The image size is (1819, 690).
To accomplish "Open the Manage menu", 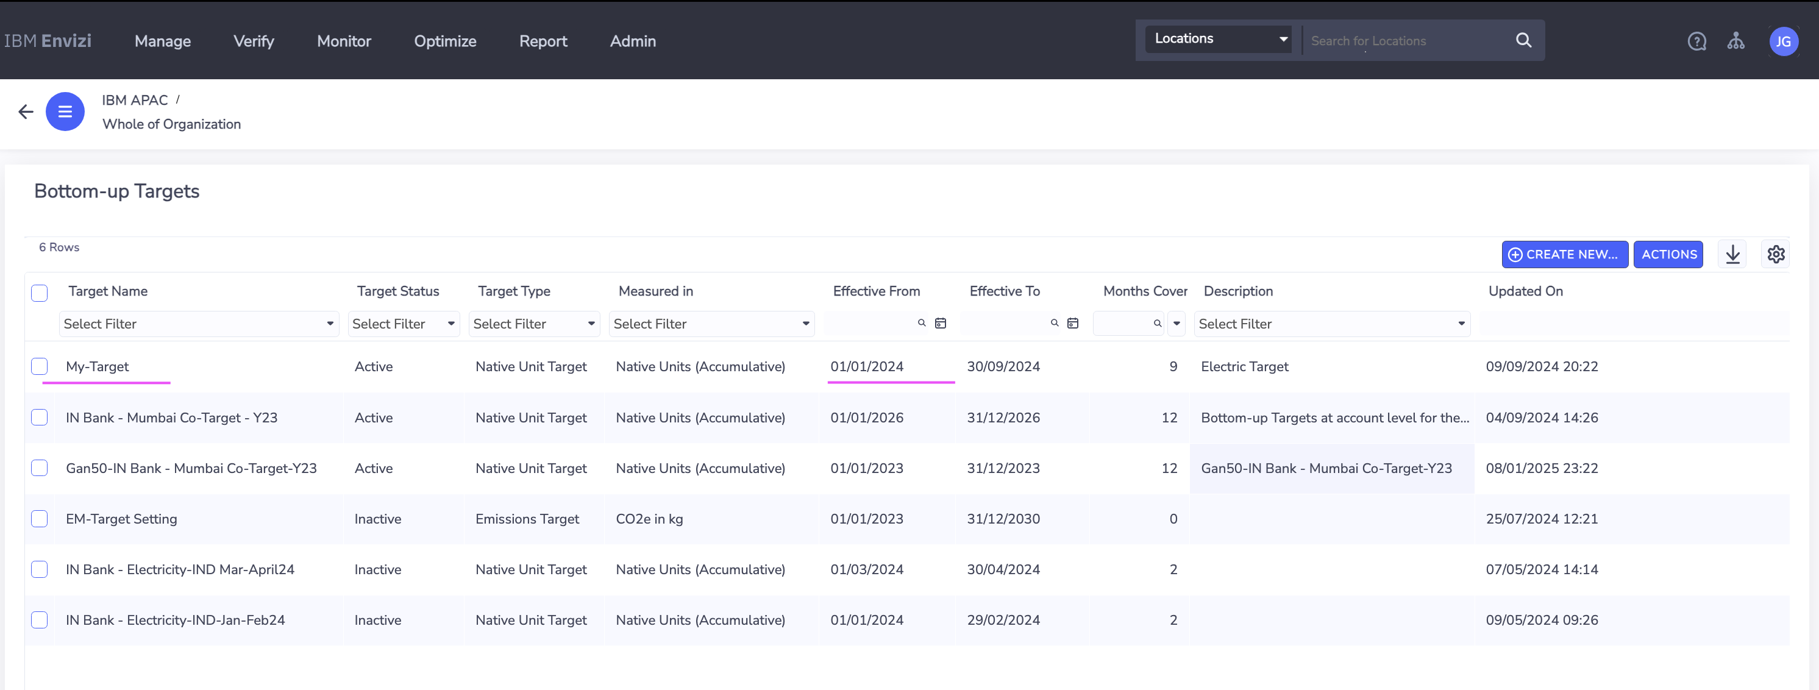I will [x=162, y=41].
